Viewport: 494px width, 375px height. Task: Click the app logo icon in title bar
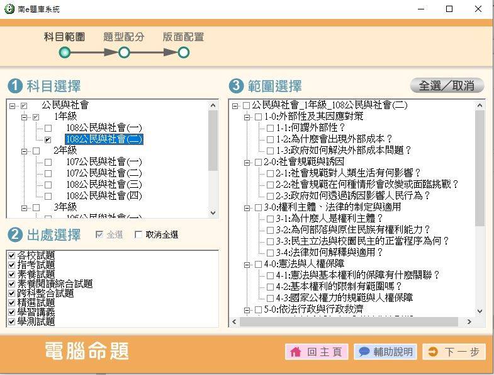coord(9,9)
